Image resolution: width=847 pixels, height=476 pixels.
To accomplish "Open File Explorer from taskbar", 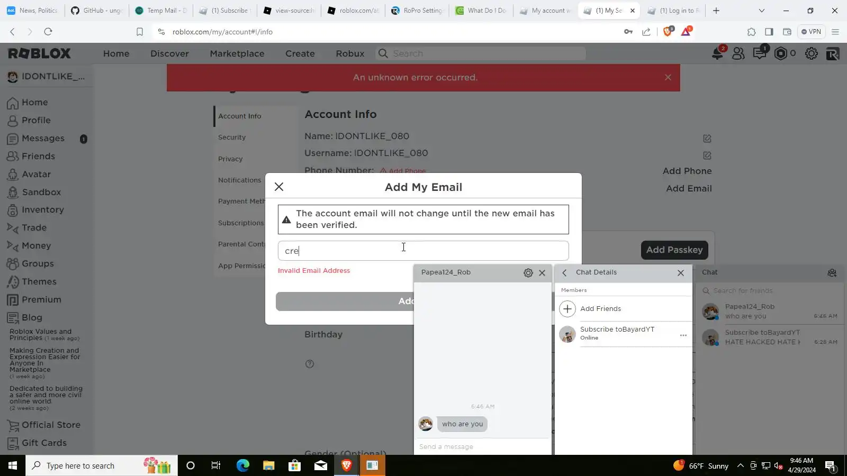I will tap(268, 465).
